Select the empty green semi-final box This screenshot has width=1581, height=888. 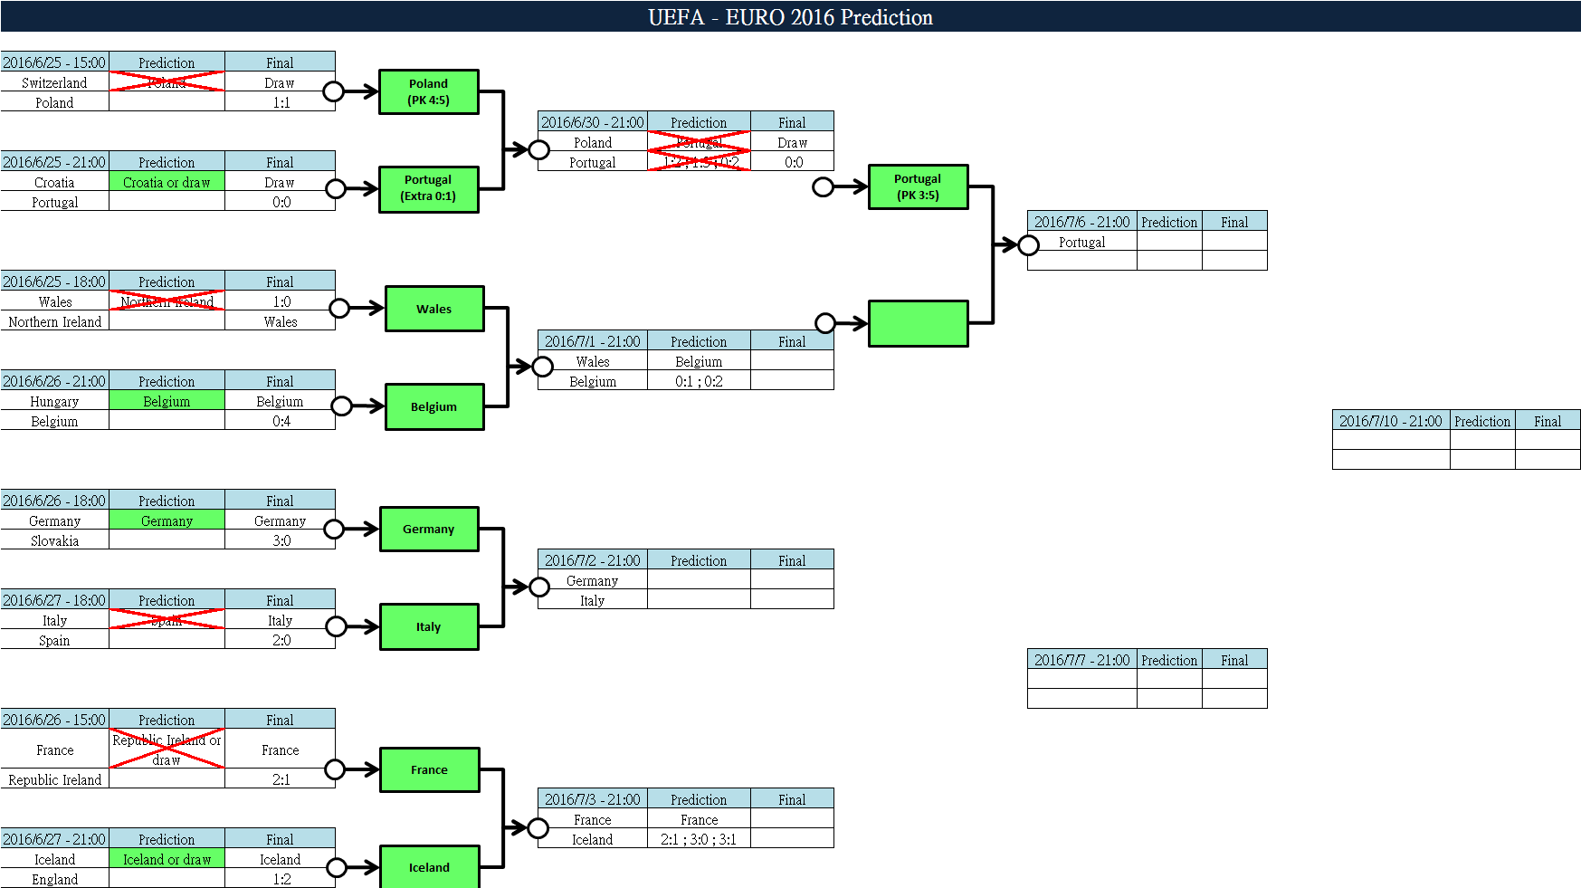[918, 323]
